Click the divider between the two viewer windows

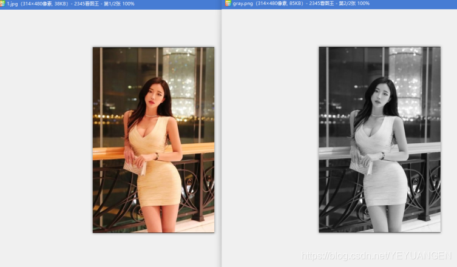click(x=222, y=140)
